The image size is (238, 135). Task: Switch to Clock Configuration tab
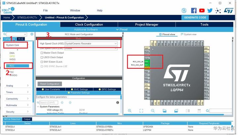pos(89,24)
